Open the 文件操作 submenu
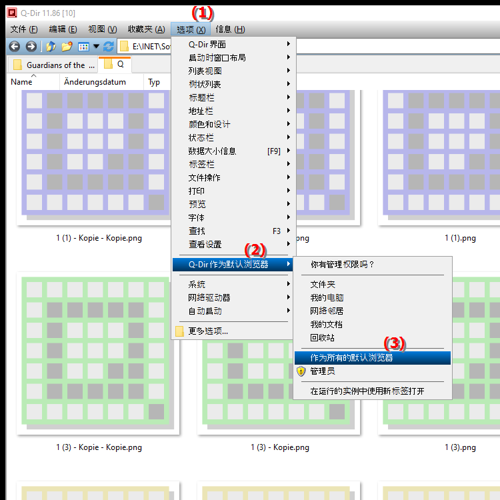This screenshot has width=500, height=500. [x=233, y=177]
